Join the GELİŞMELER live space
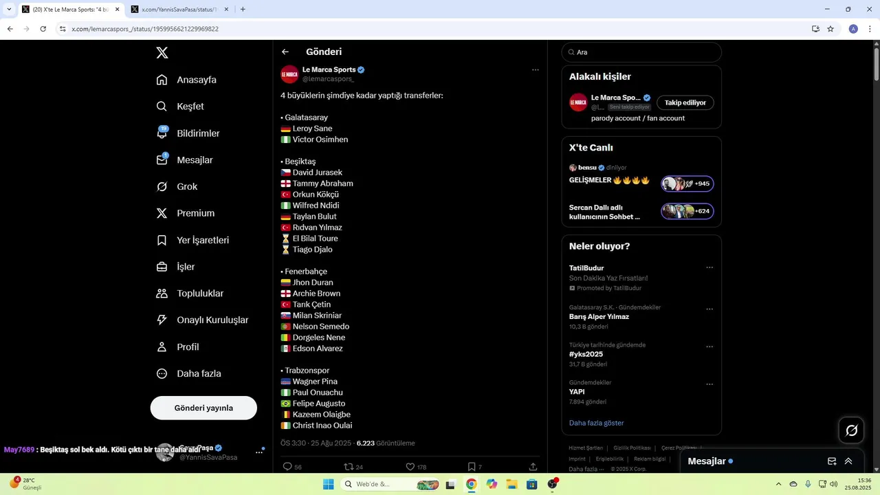 [x=687, y=184]
